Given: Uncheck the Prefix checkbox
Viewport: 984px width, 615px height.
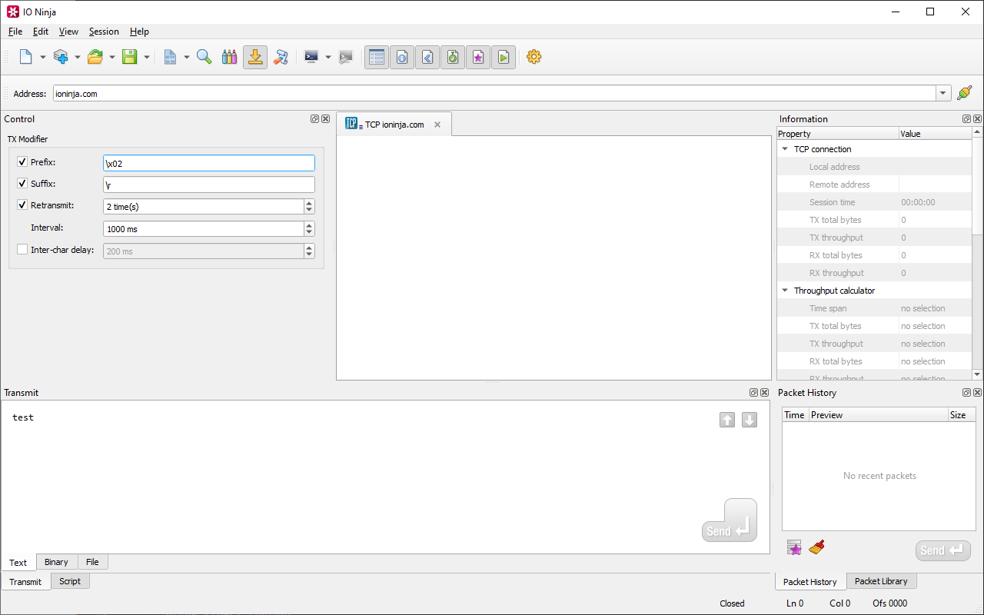Looking at the screenshot, I should (22, 162).
